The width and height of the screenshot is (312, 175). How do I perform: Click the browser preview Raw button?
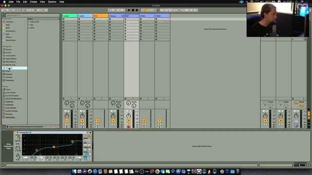pyautogui.click(x=57, y=126)
